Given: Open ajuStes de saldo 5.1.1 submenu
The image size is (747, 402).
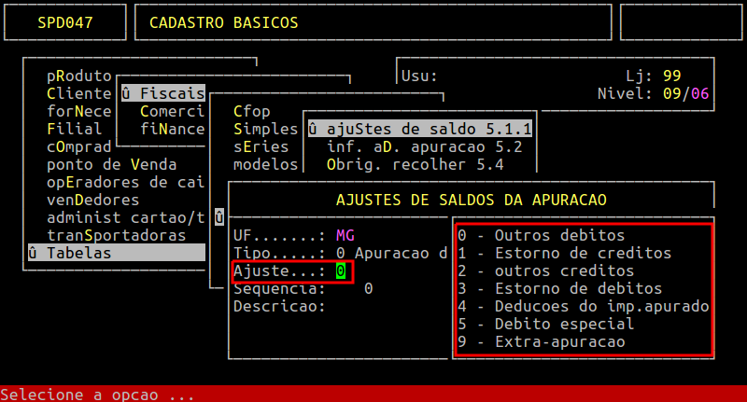Looking at the screenshot, I should (x=420, y=129).
